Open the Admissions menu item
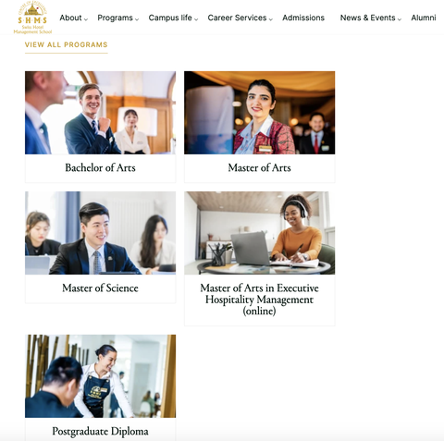This screenshot has width=444, height=441. pyautogui.click(x=303, y=18)
